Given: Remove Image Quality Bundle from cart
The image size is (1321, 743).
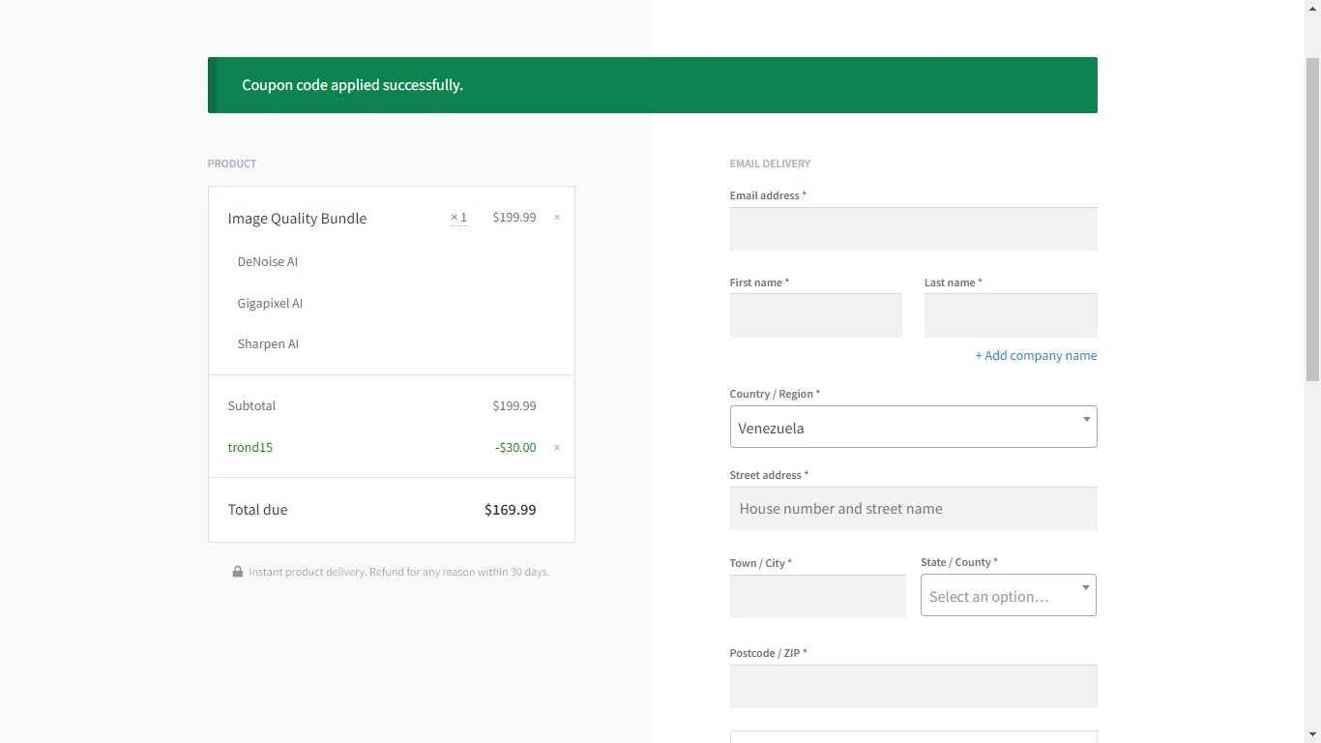Looking at the screenshot, I should point(557,218).
